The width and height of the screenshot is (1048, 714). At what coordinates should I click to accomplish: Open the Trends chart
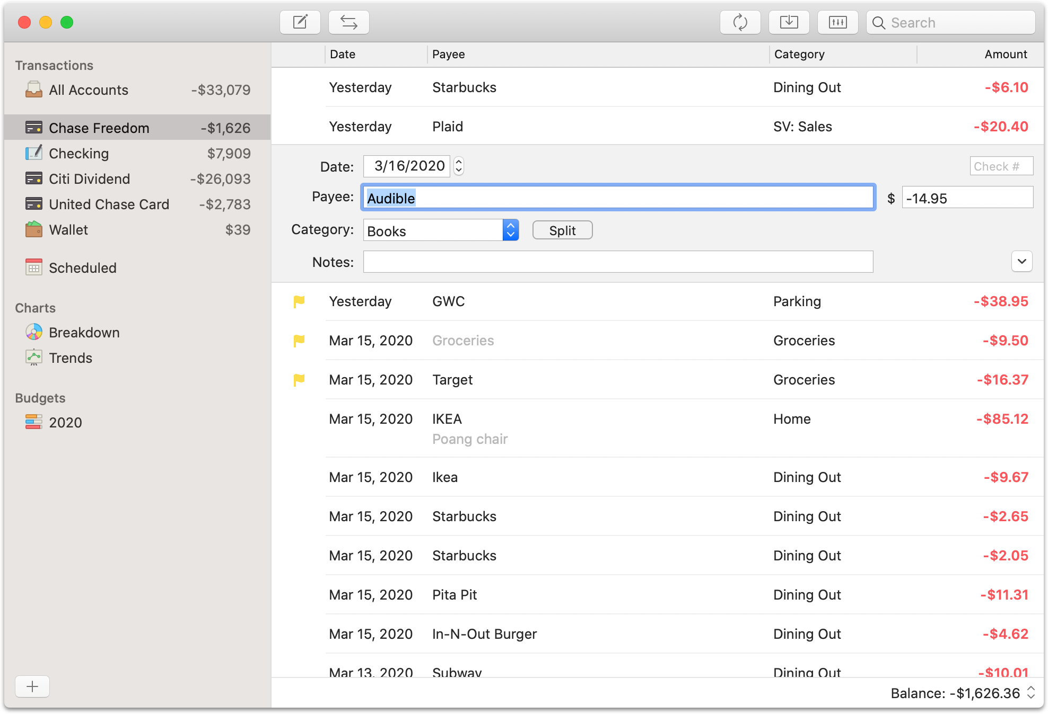pyautogui.click(x=137, y=358)
